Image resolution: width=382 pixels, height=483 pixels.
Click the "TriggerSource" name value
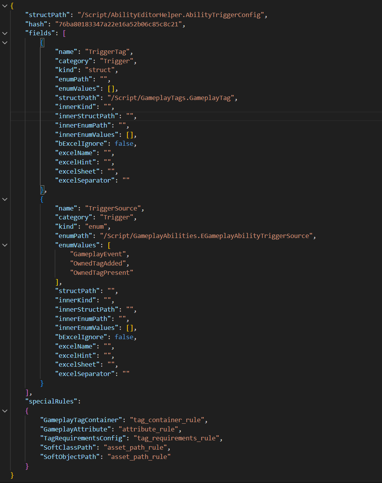pos(113,208)
